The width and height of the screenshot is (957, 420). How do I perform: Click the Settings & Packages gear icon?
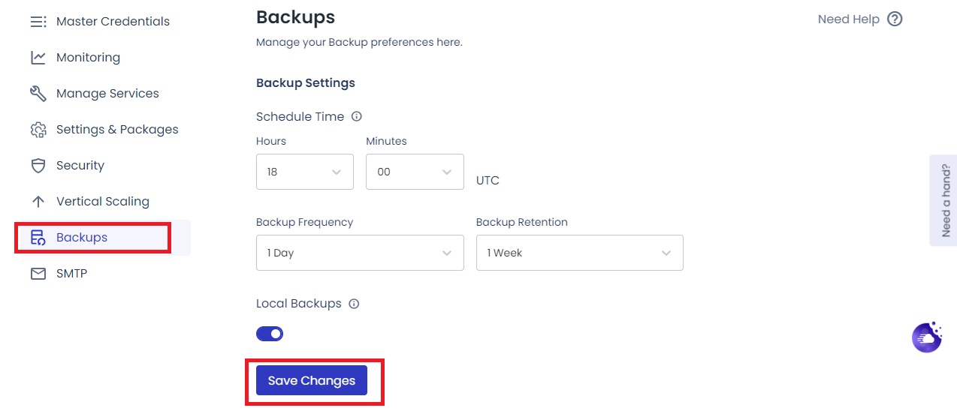tap(38, 130)
